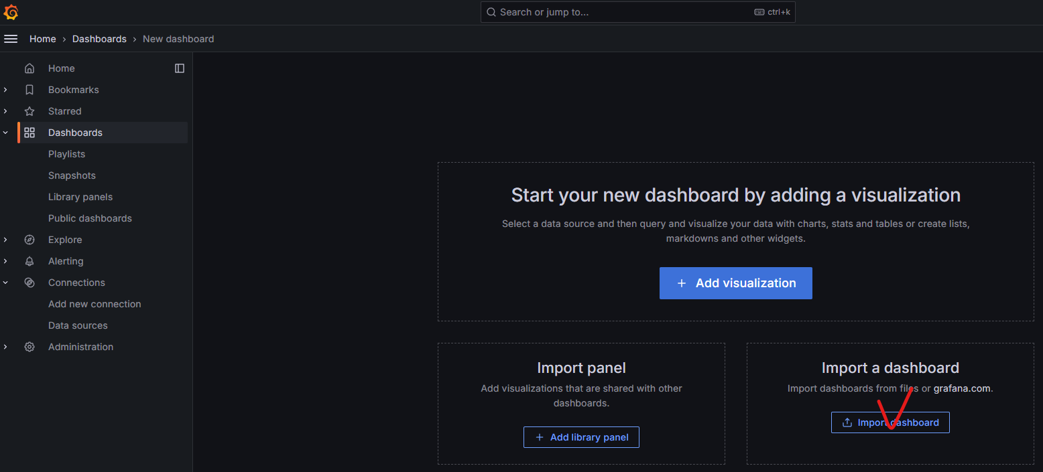Click the Add visualization button
This screenshot has height=472, width=1043.
[735, 283]
